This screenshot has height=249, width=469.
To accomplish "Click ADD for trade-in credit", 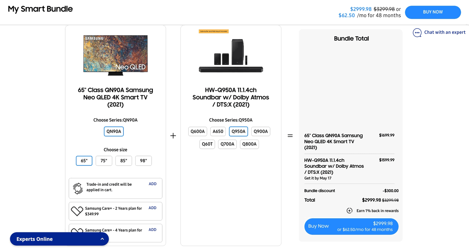I will [x=152, y=183].
